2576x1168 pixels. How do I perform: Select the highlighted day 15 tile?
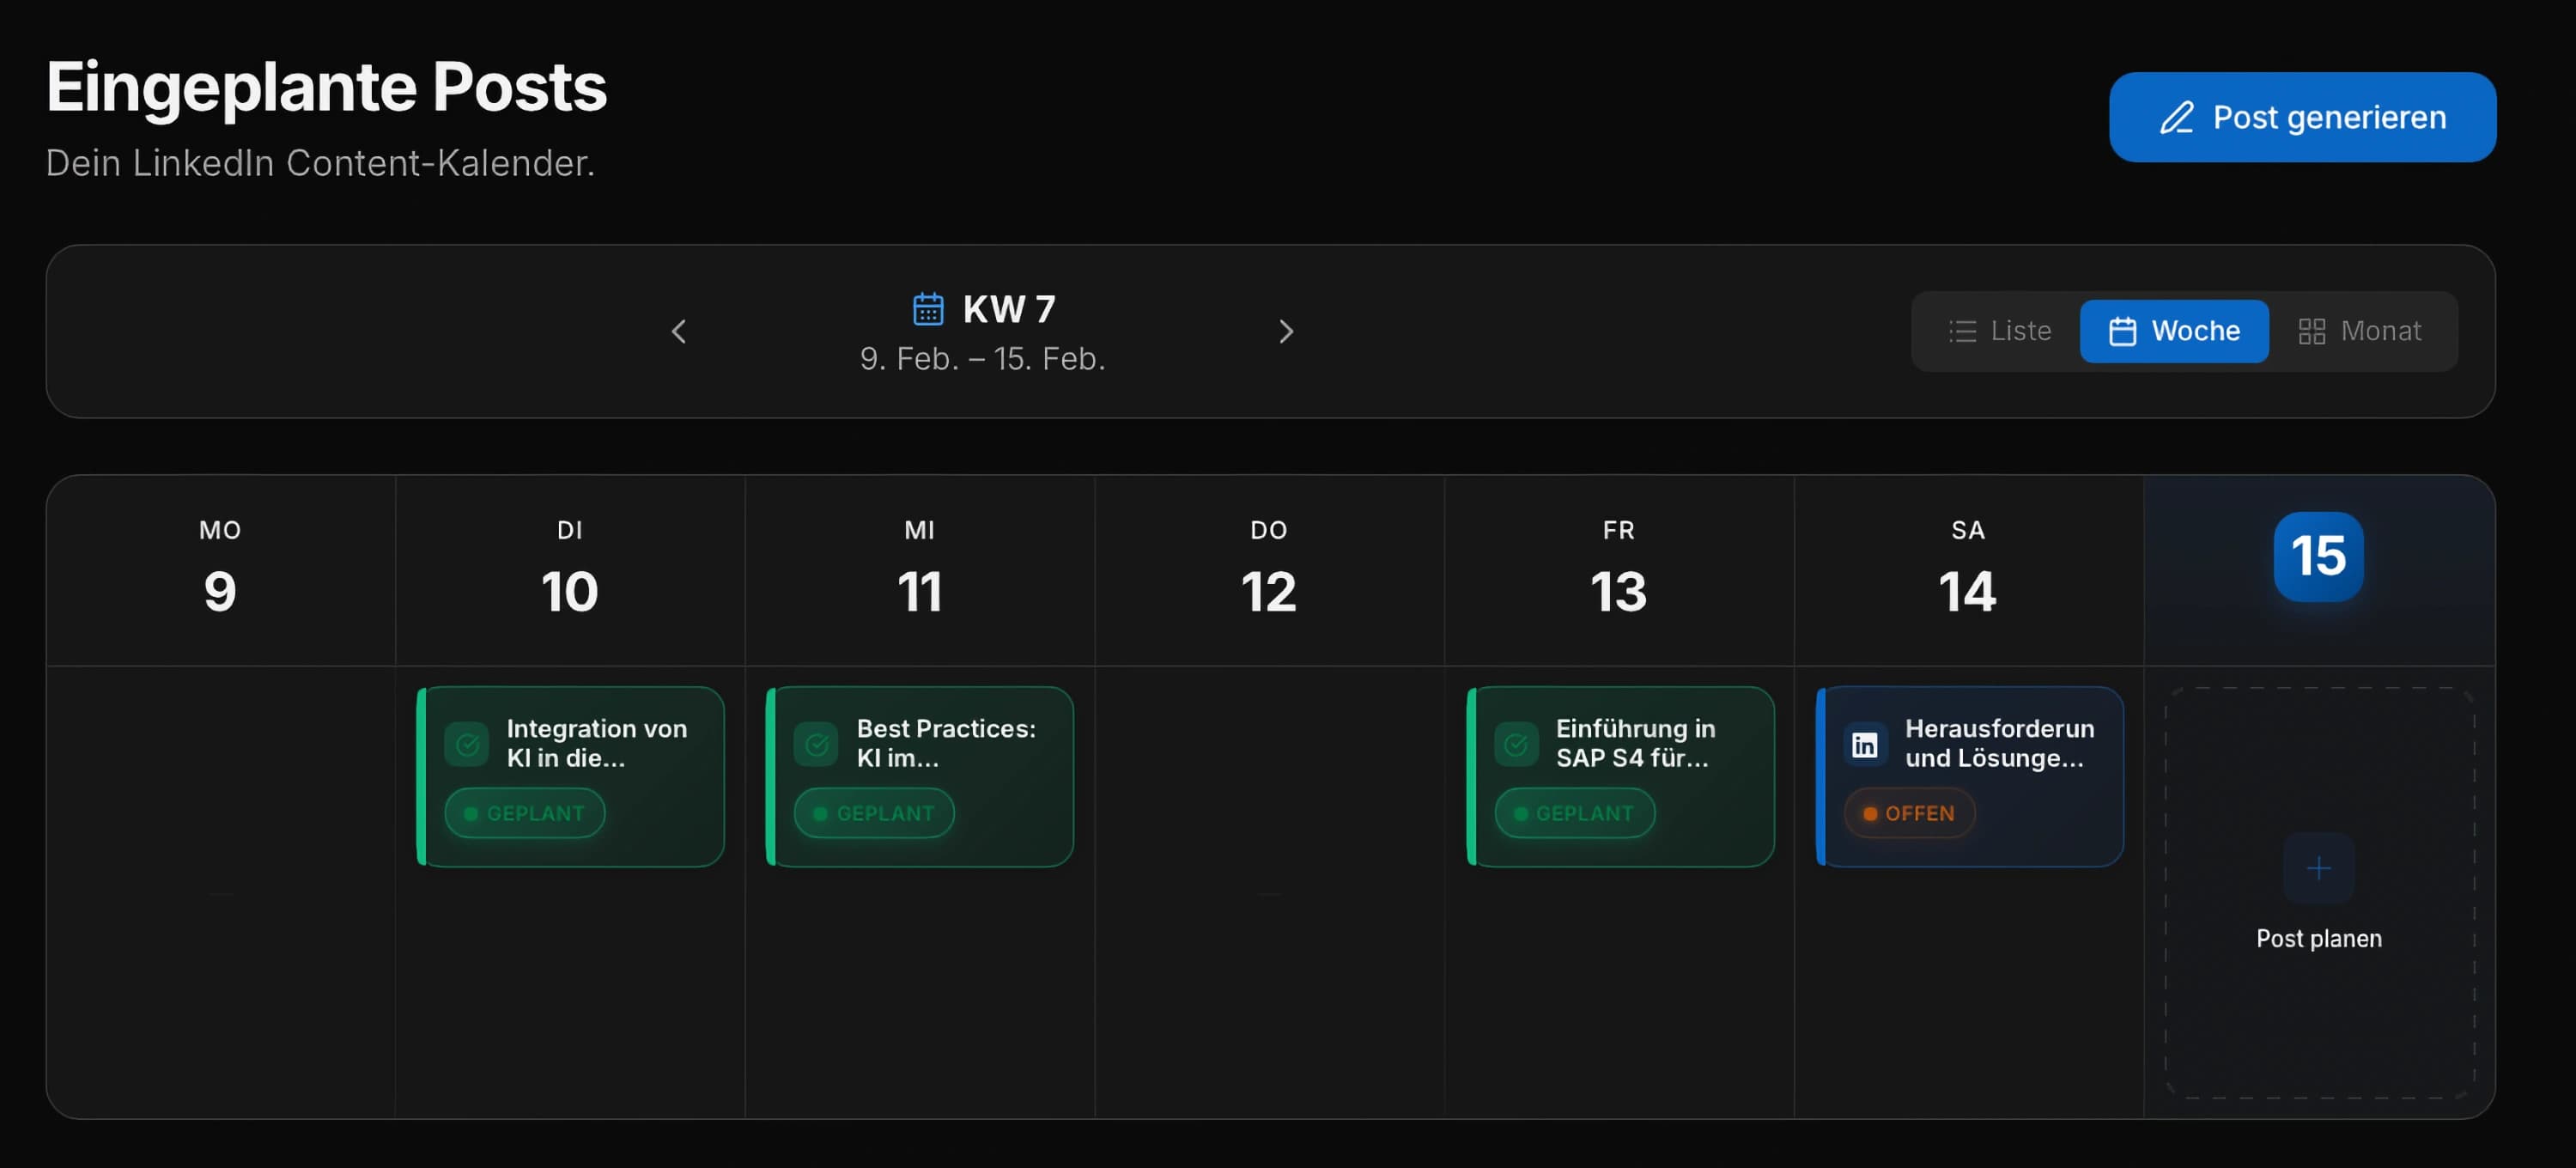pos(2318,557)
